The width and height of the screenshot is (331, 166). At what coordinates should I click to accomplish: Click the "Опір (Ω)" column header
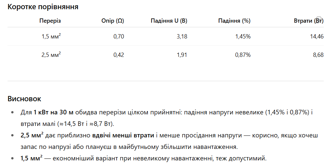point(113,21)
